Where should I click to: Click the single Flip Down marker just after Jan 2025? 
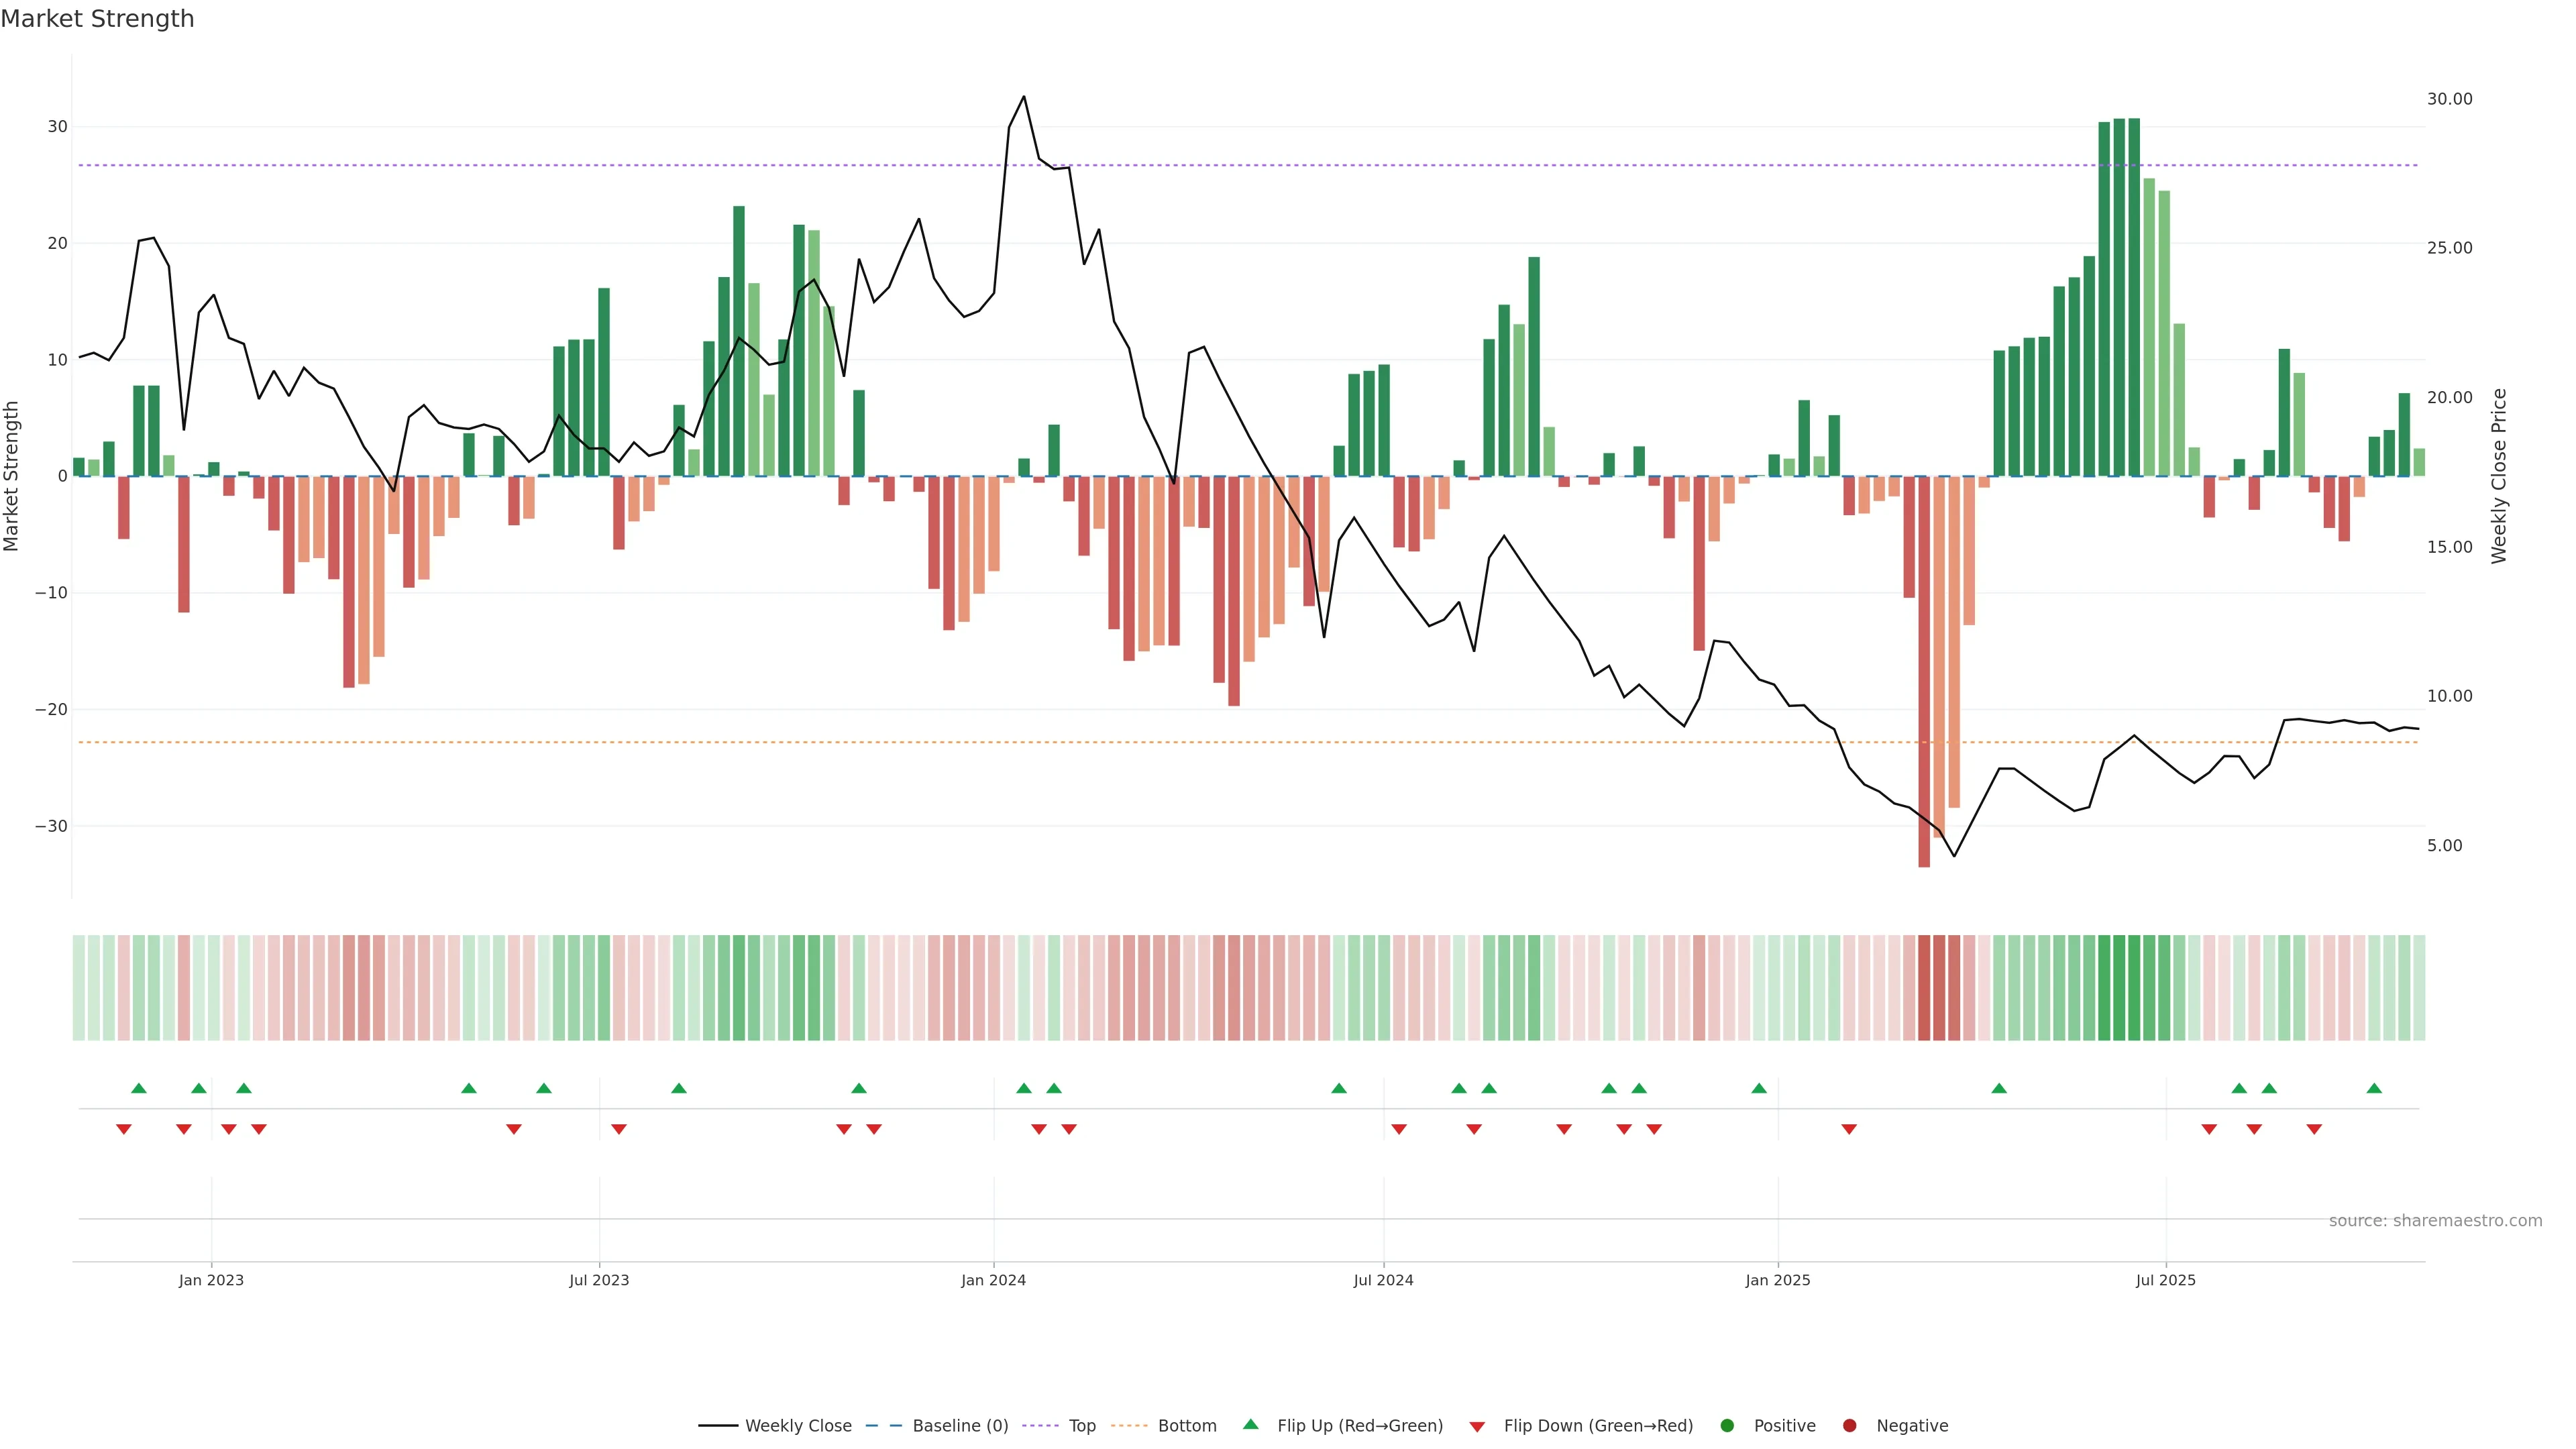[1849, 1129]
